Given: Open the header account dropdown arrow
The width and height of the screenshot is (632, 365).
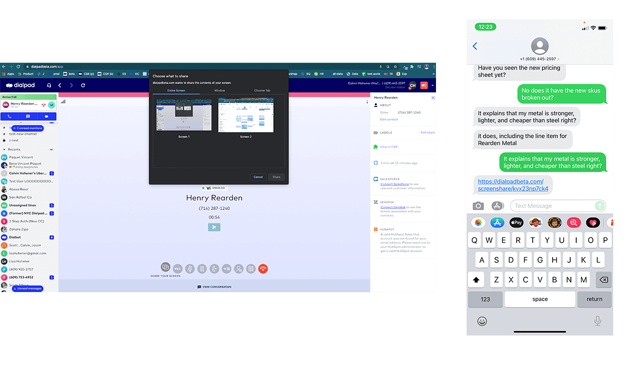Looking at the screenshot, I should (x=432, y=85).
